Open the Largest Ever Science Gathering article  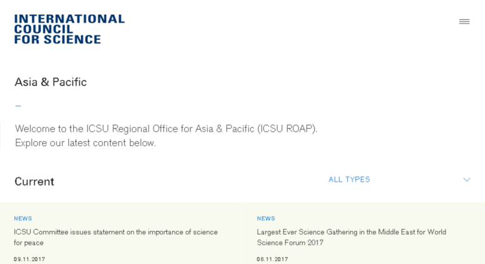pyautogui.click(x=351, y=237)
